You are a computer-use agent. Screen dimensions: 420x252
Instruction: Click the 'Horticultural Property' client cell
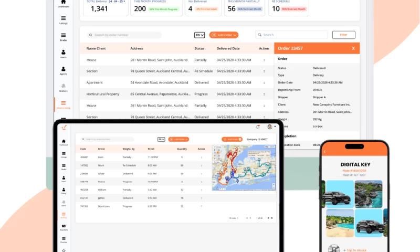click(103, 94)
